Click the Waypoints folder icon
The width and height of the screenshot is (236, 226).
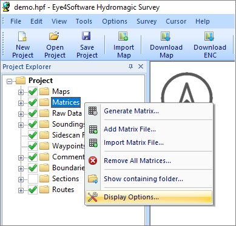44,146
